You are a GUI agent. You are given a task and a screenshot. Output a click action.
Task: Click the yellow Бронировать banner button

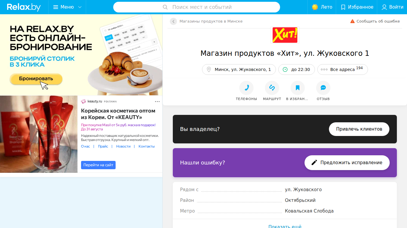click(x=36, y=79)
